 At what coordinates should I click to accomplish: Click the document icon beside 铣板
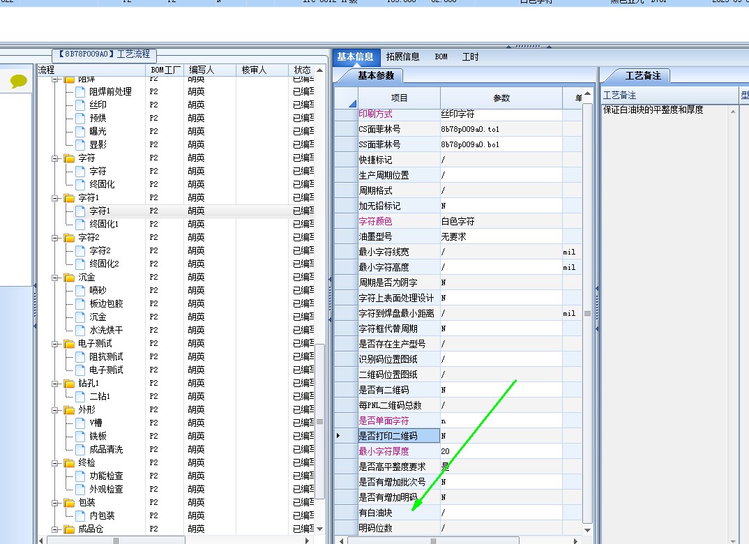tap(80, 436)
